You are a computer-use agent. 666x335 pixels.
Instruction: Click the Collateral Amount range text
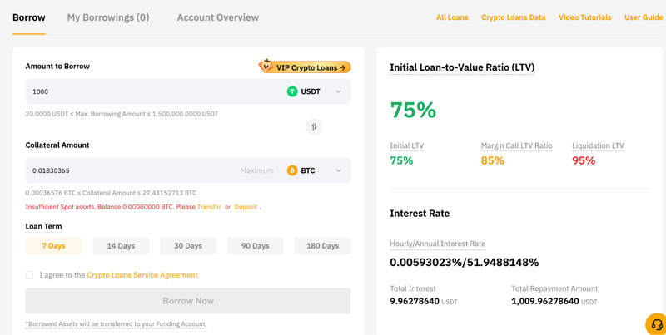point(111,193)
